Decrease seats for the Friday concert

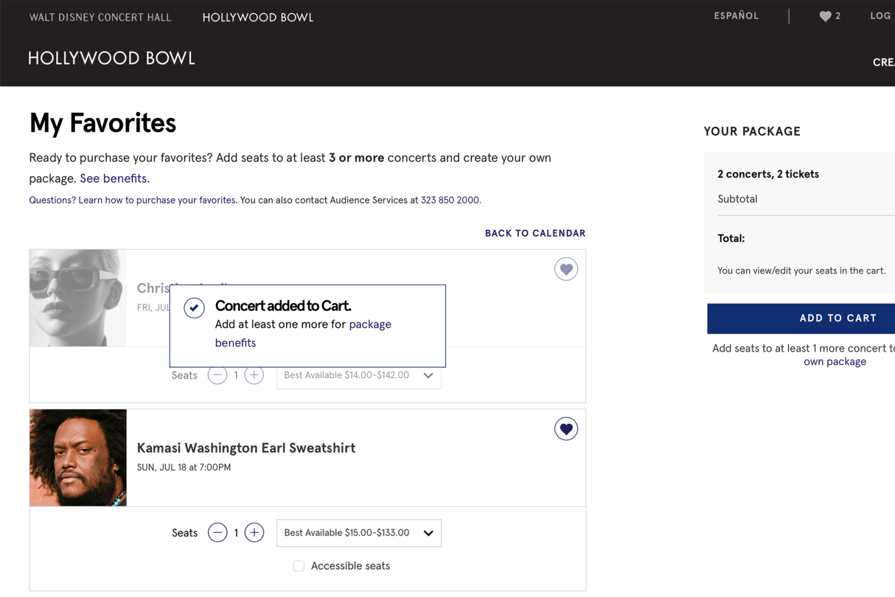click(218, 375)
